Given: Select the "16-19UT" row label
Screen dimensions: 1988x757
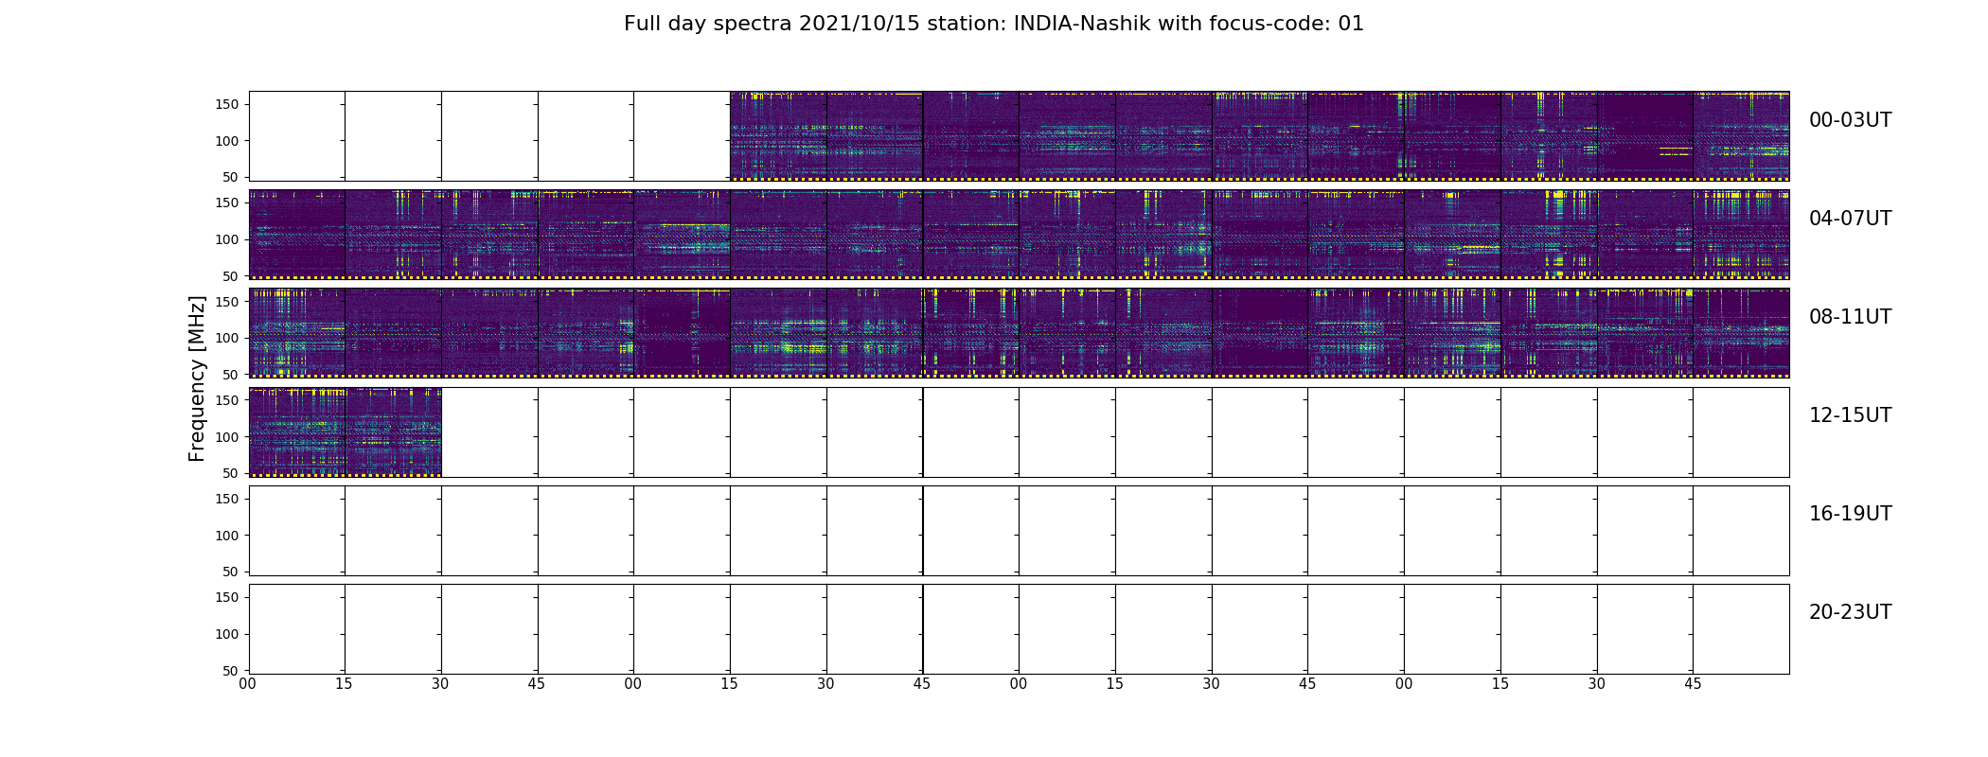Looking at the screenshot, I should 1850,514.
